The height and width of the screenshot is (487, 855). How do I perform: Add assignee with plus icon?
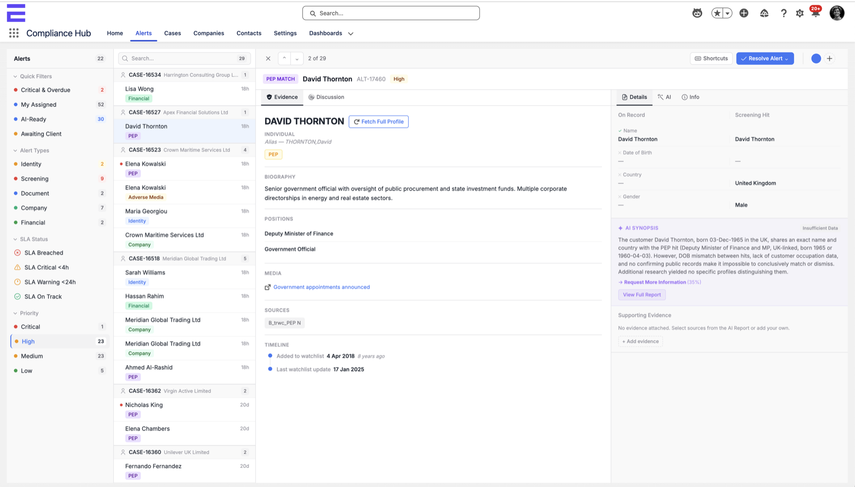(x=829, y=59)
